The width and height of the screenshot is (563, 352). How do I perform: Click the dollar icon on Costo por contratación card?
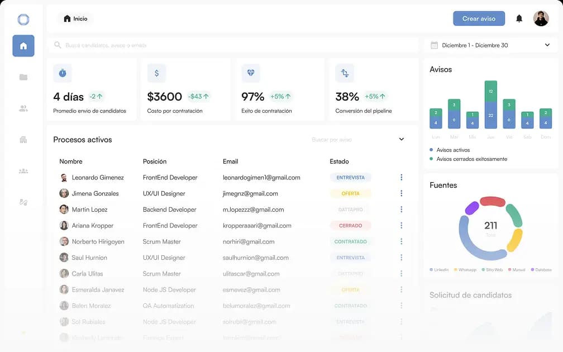[156, 73]
